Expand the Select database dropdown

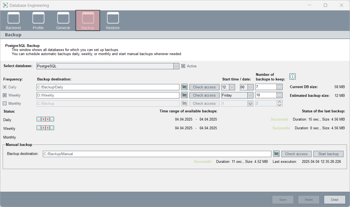(176, 66)
